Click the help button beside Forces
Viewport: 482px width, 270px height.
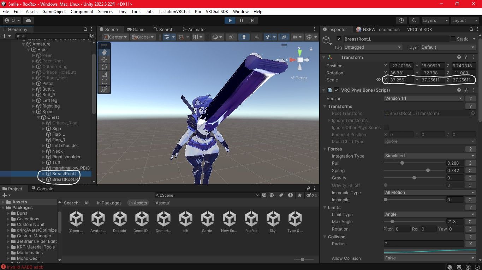coord(470,149)
